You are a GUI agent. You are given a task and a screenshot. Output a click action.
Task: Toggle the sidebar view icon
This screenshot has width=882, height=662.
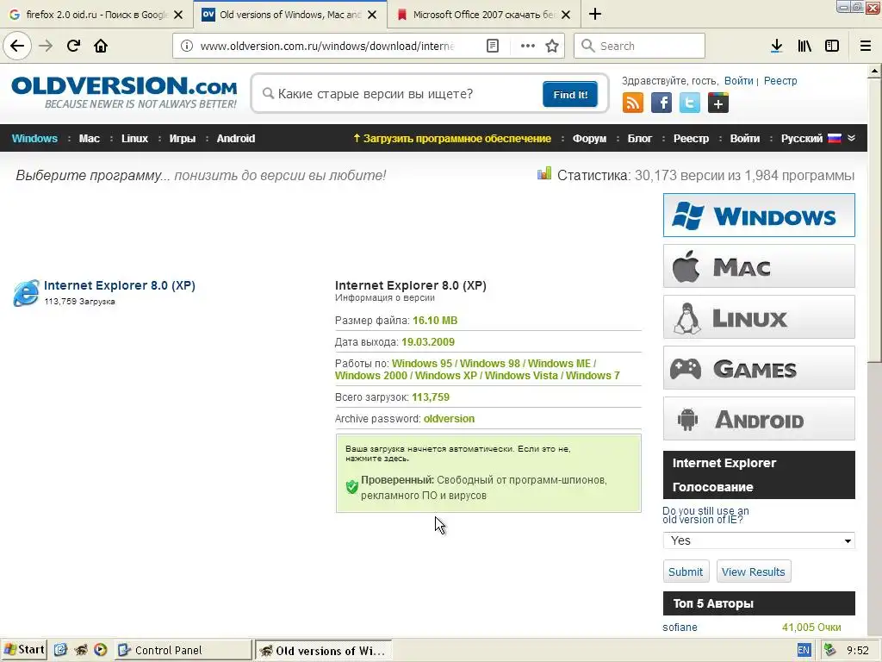click(832, 46)
